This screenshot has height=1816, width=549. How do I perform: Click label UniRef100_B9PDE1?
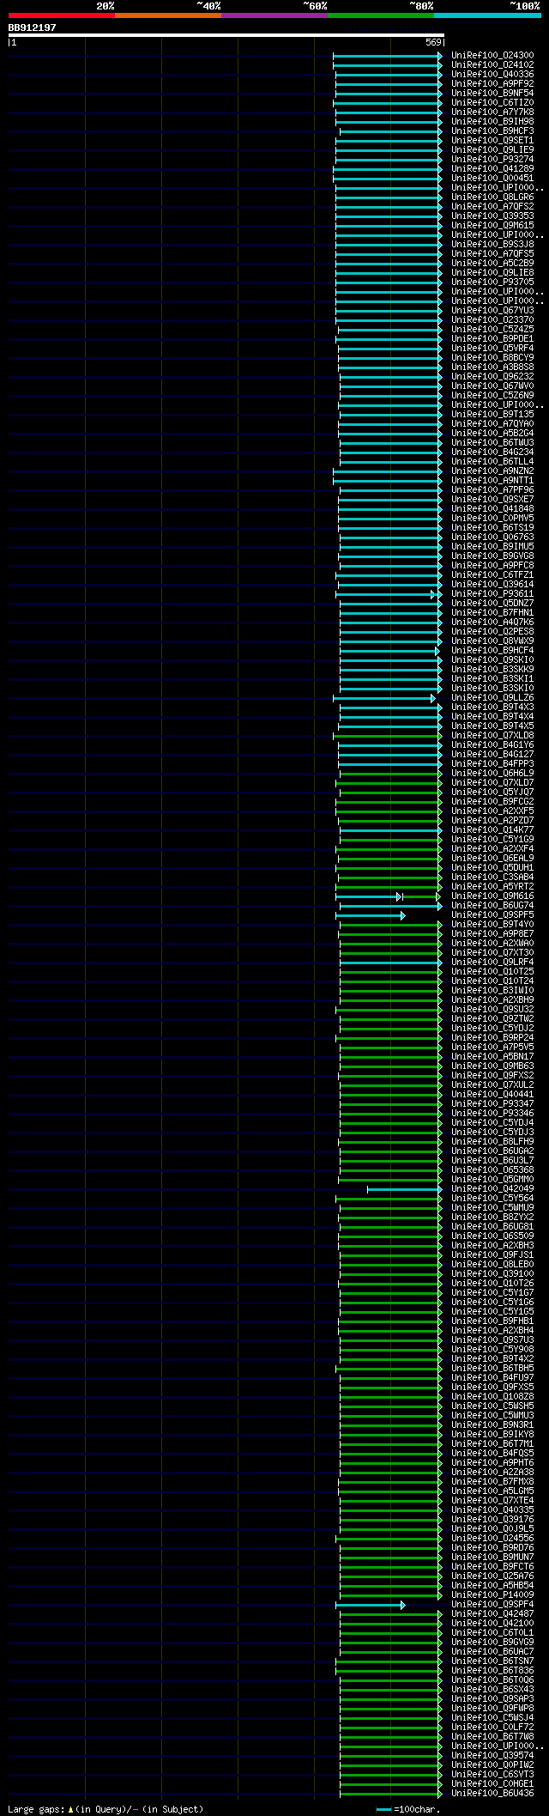(492, 339)
